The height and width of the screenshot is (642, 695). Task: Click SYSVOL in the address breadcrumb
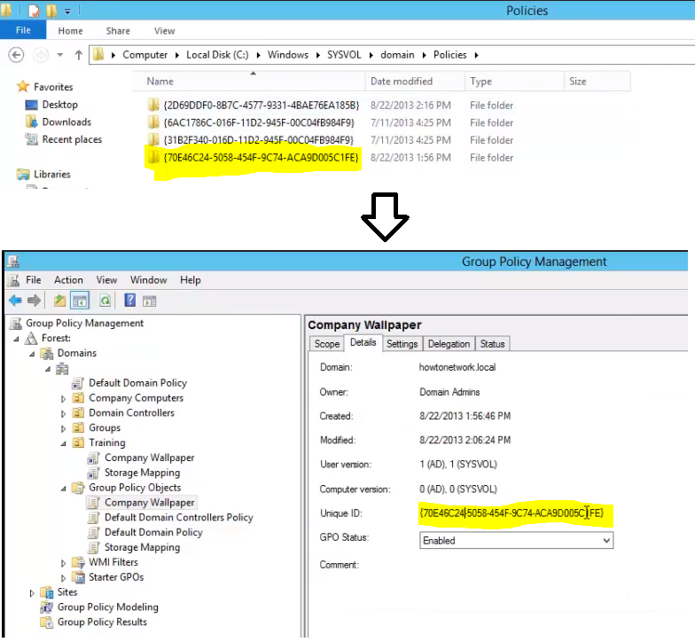click(x=344, y=55)
